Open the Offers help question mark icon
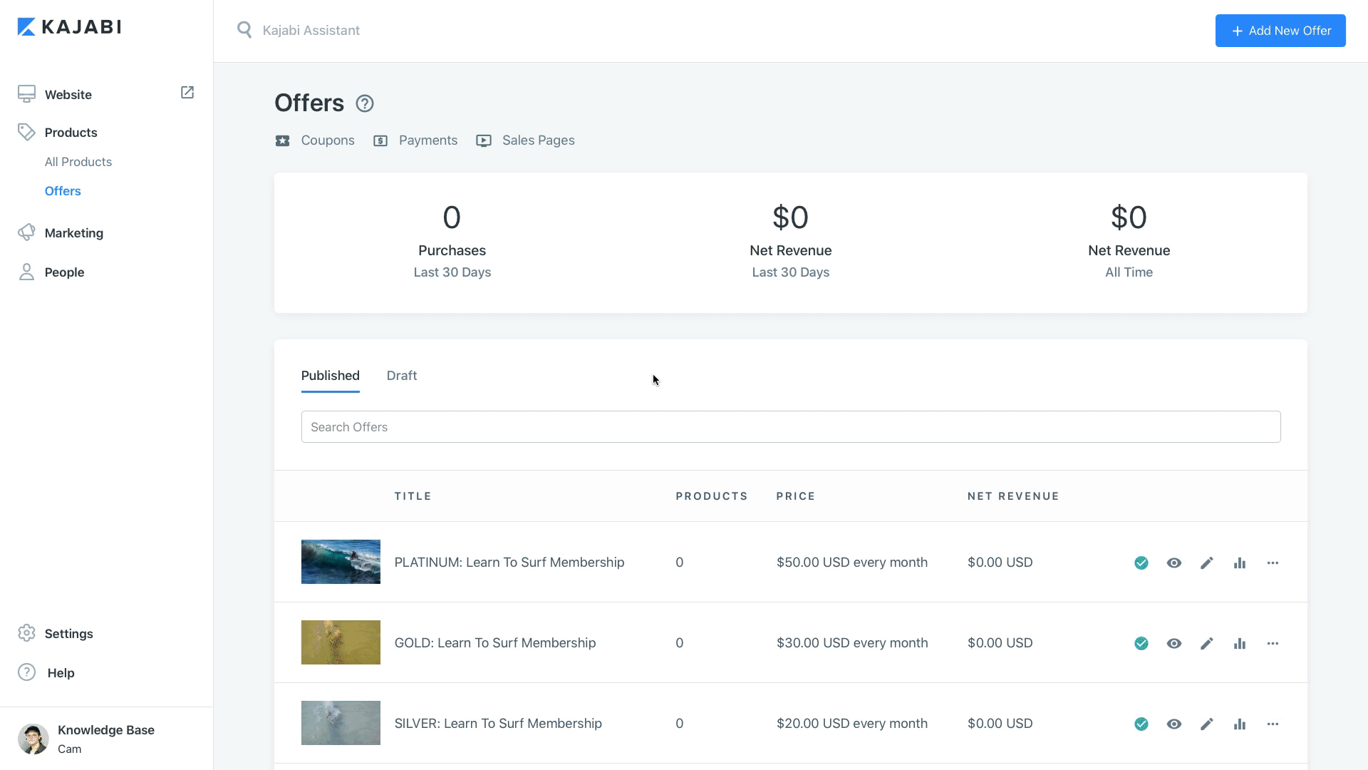The height and width of the screenshot is (770, 1368). coord(365,103)
